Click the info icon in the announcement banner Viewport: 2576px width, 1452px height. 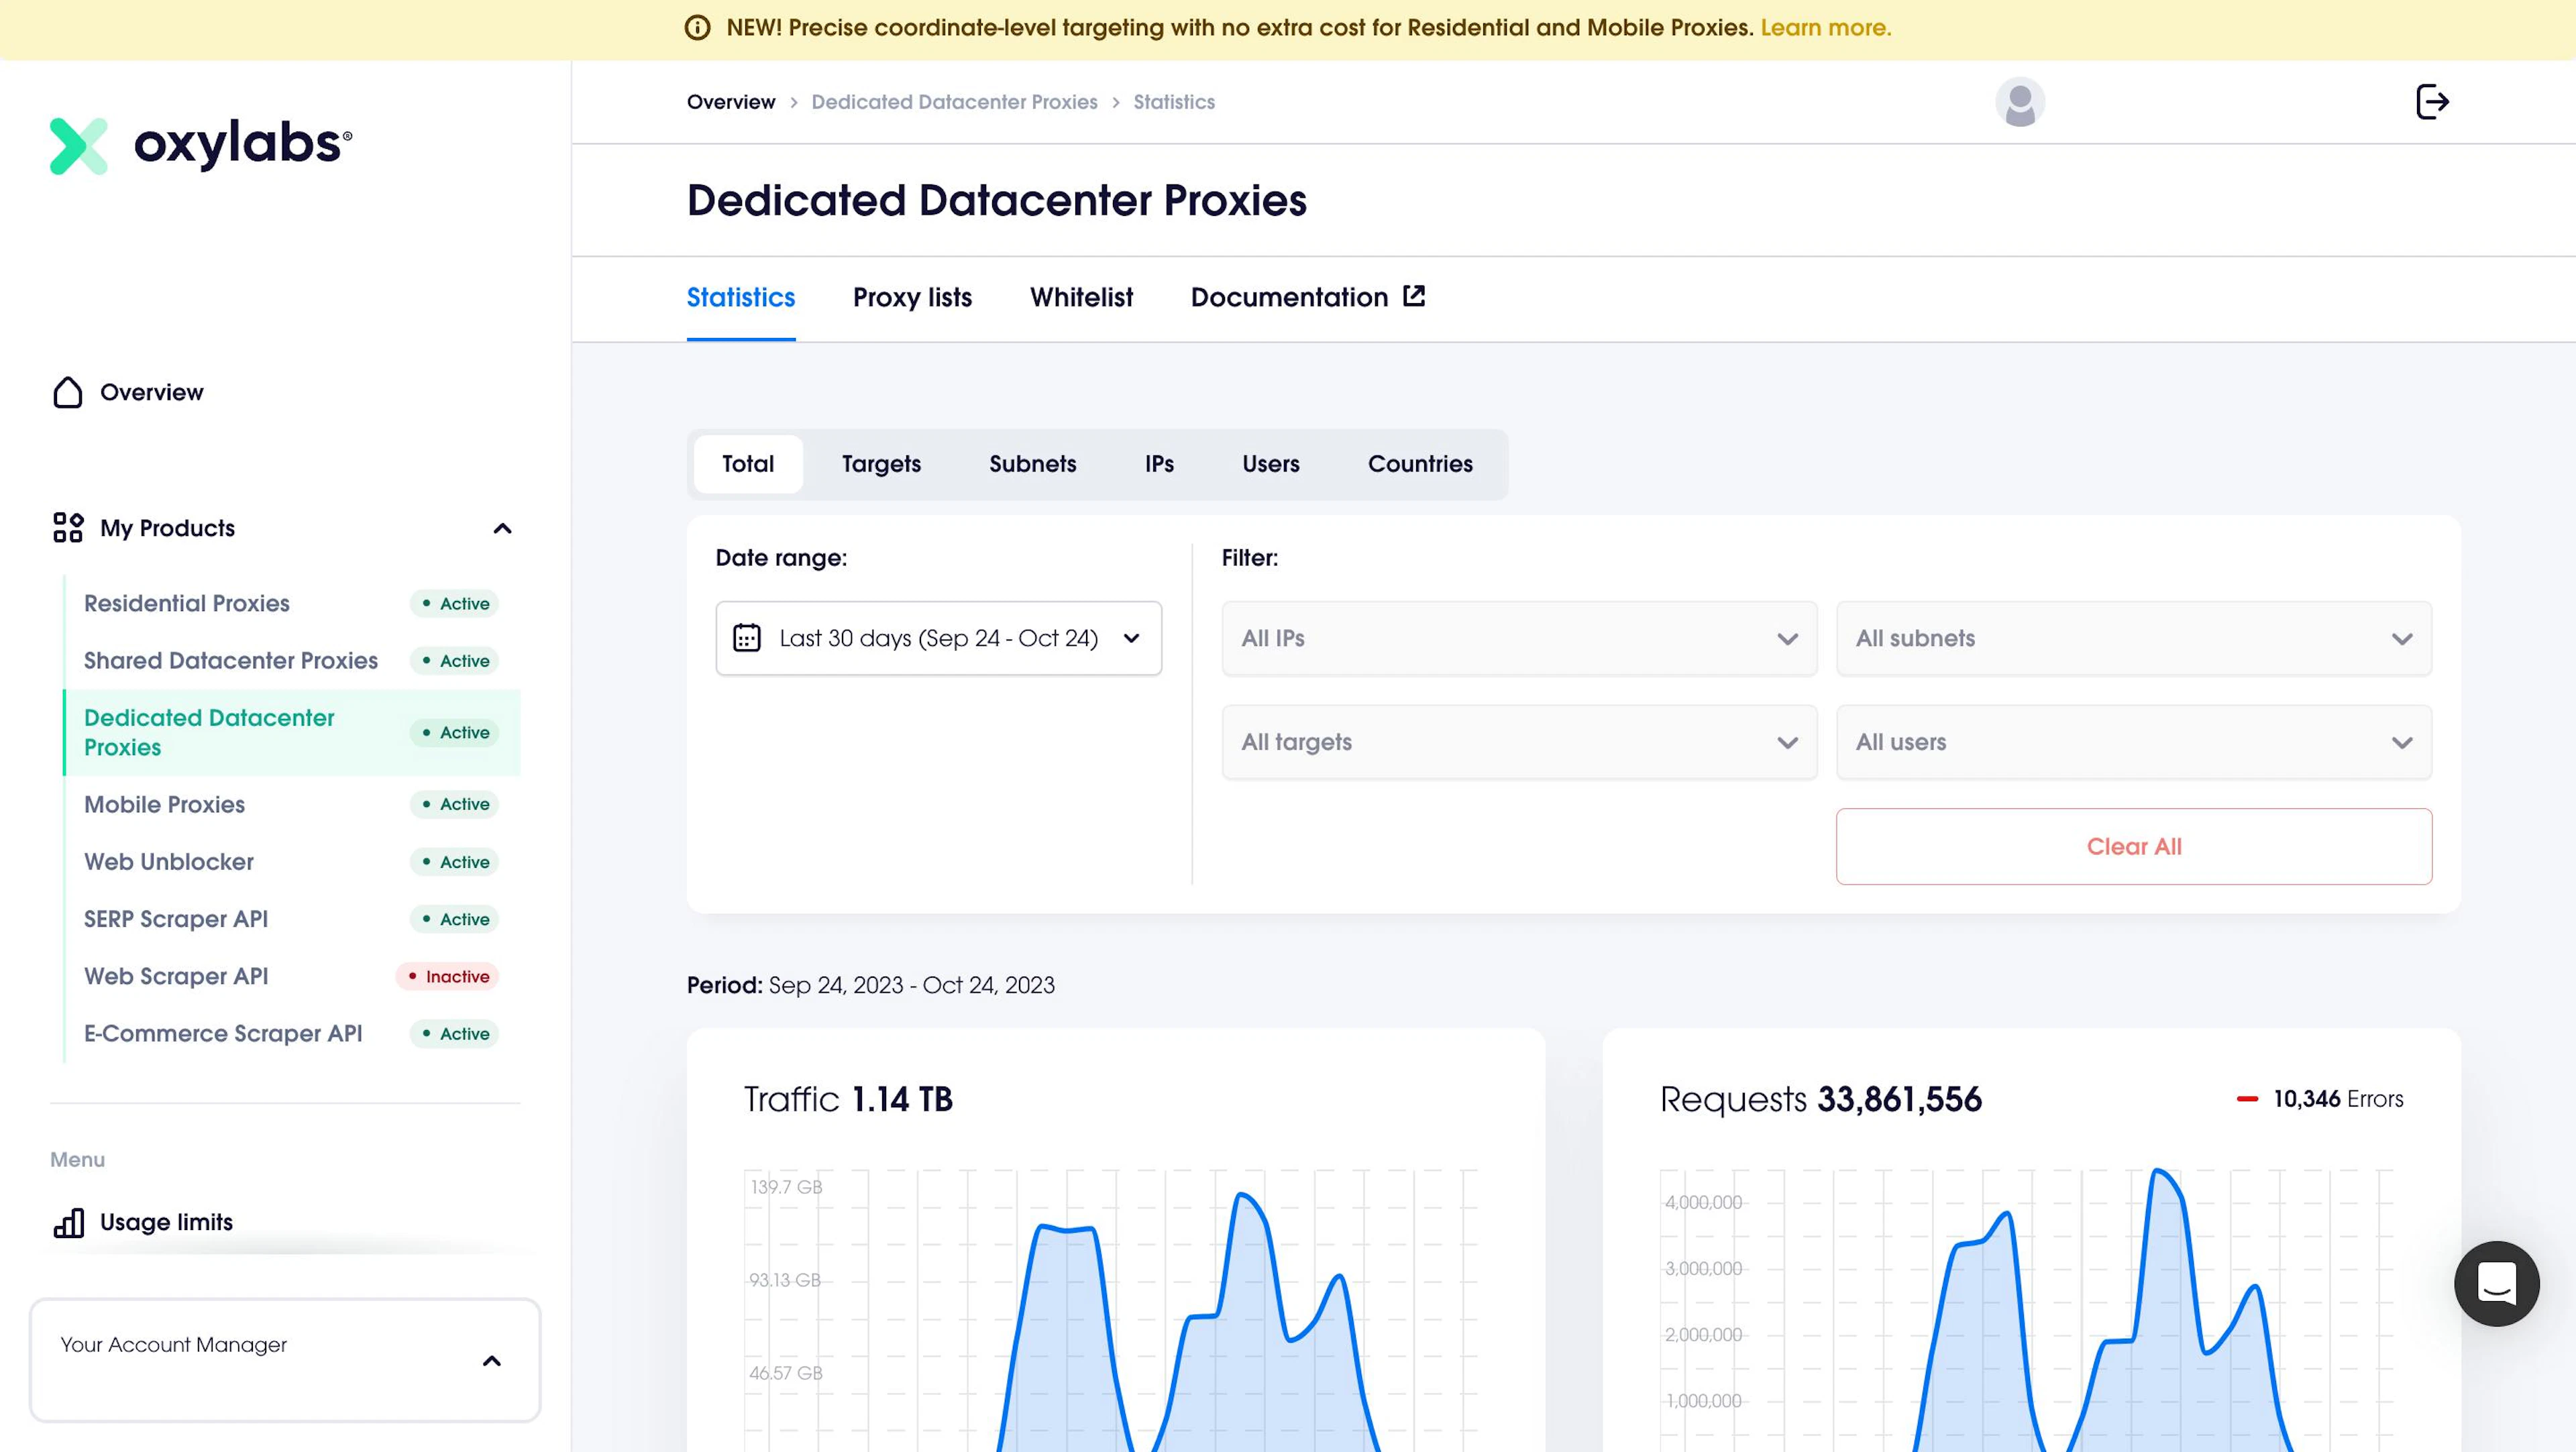(x=697, y=28)
